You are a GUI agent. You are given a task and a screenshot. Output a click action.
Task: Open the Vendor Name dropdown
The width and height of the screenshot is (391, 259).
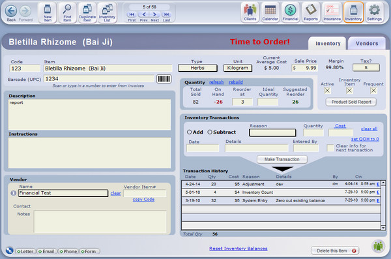pos(63,193)
